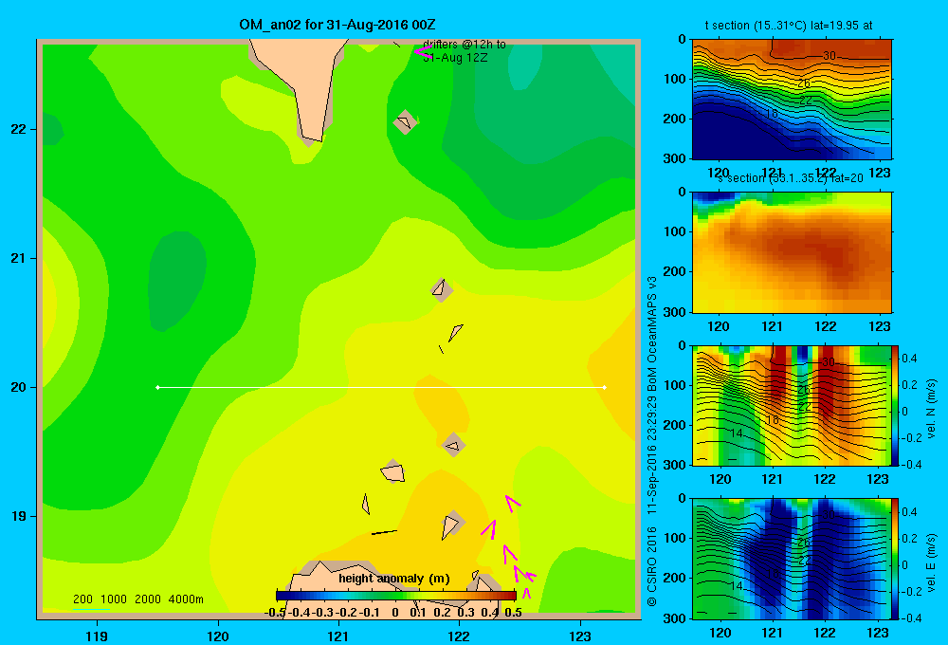
Task: Click the -0.5 label on height anomaly scale
Action: (275, 613)
